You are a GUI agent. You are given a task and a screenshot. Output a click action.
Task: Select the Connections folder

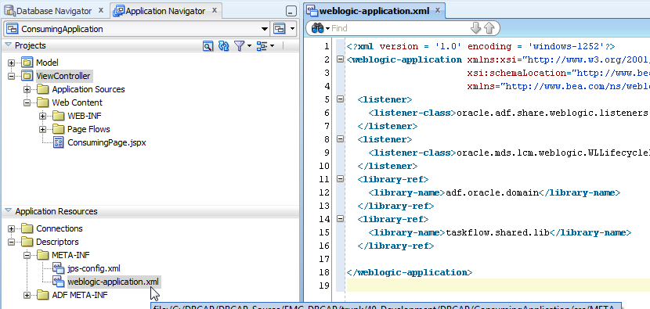coord(60,228)
